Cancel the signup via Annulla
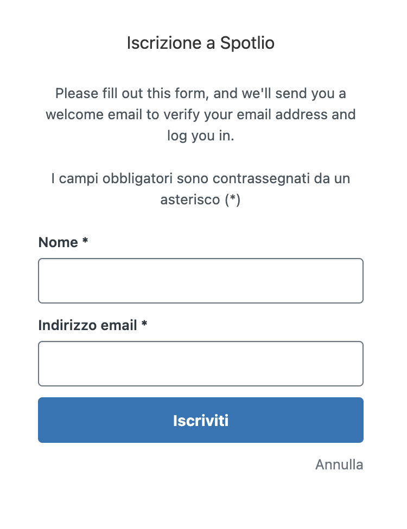The image size is (407, 529). click(x=339, y=465)
